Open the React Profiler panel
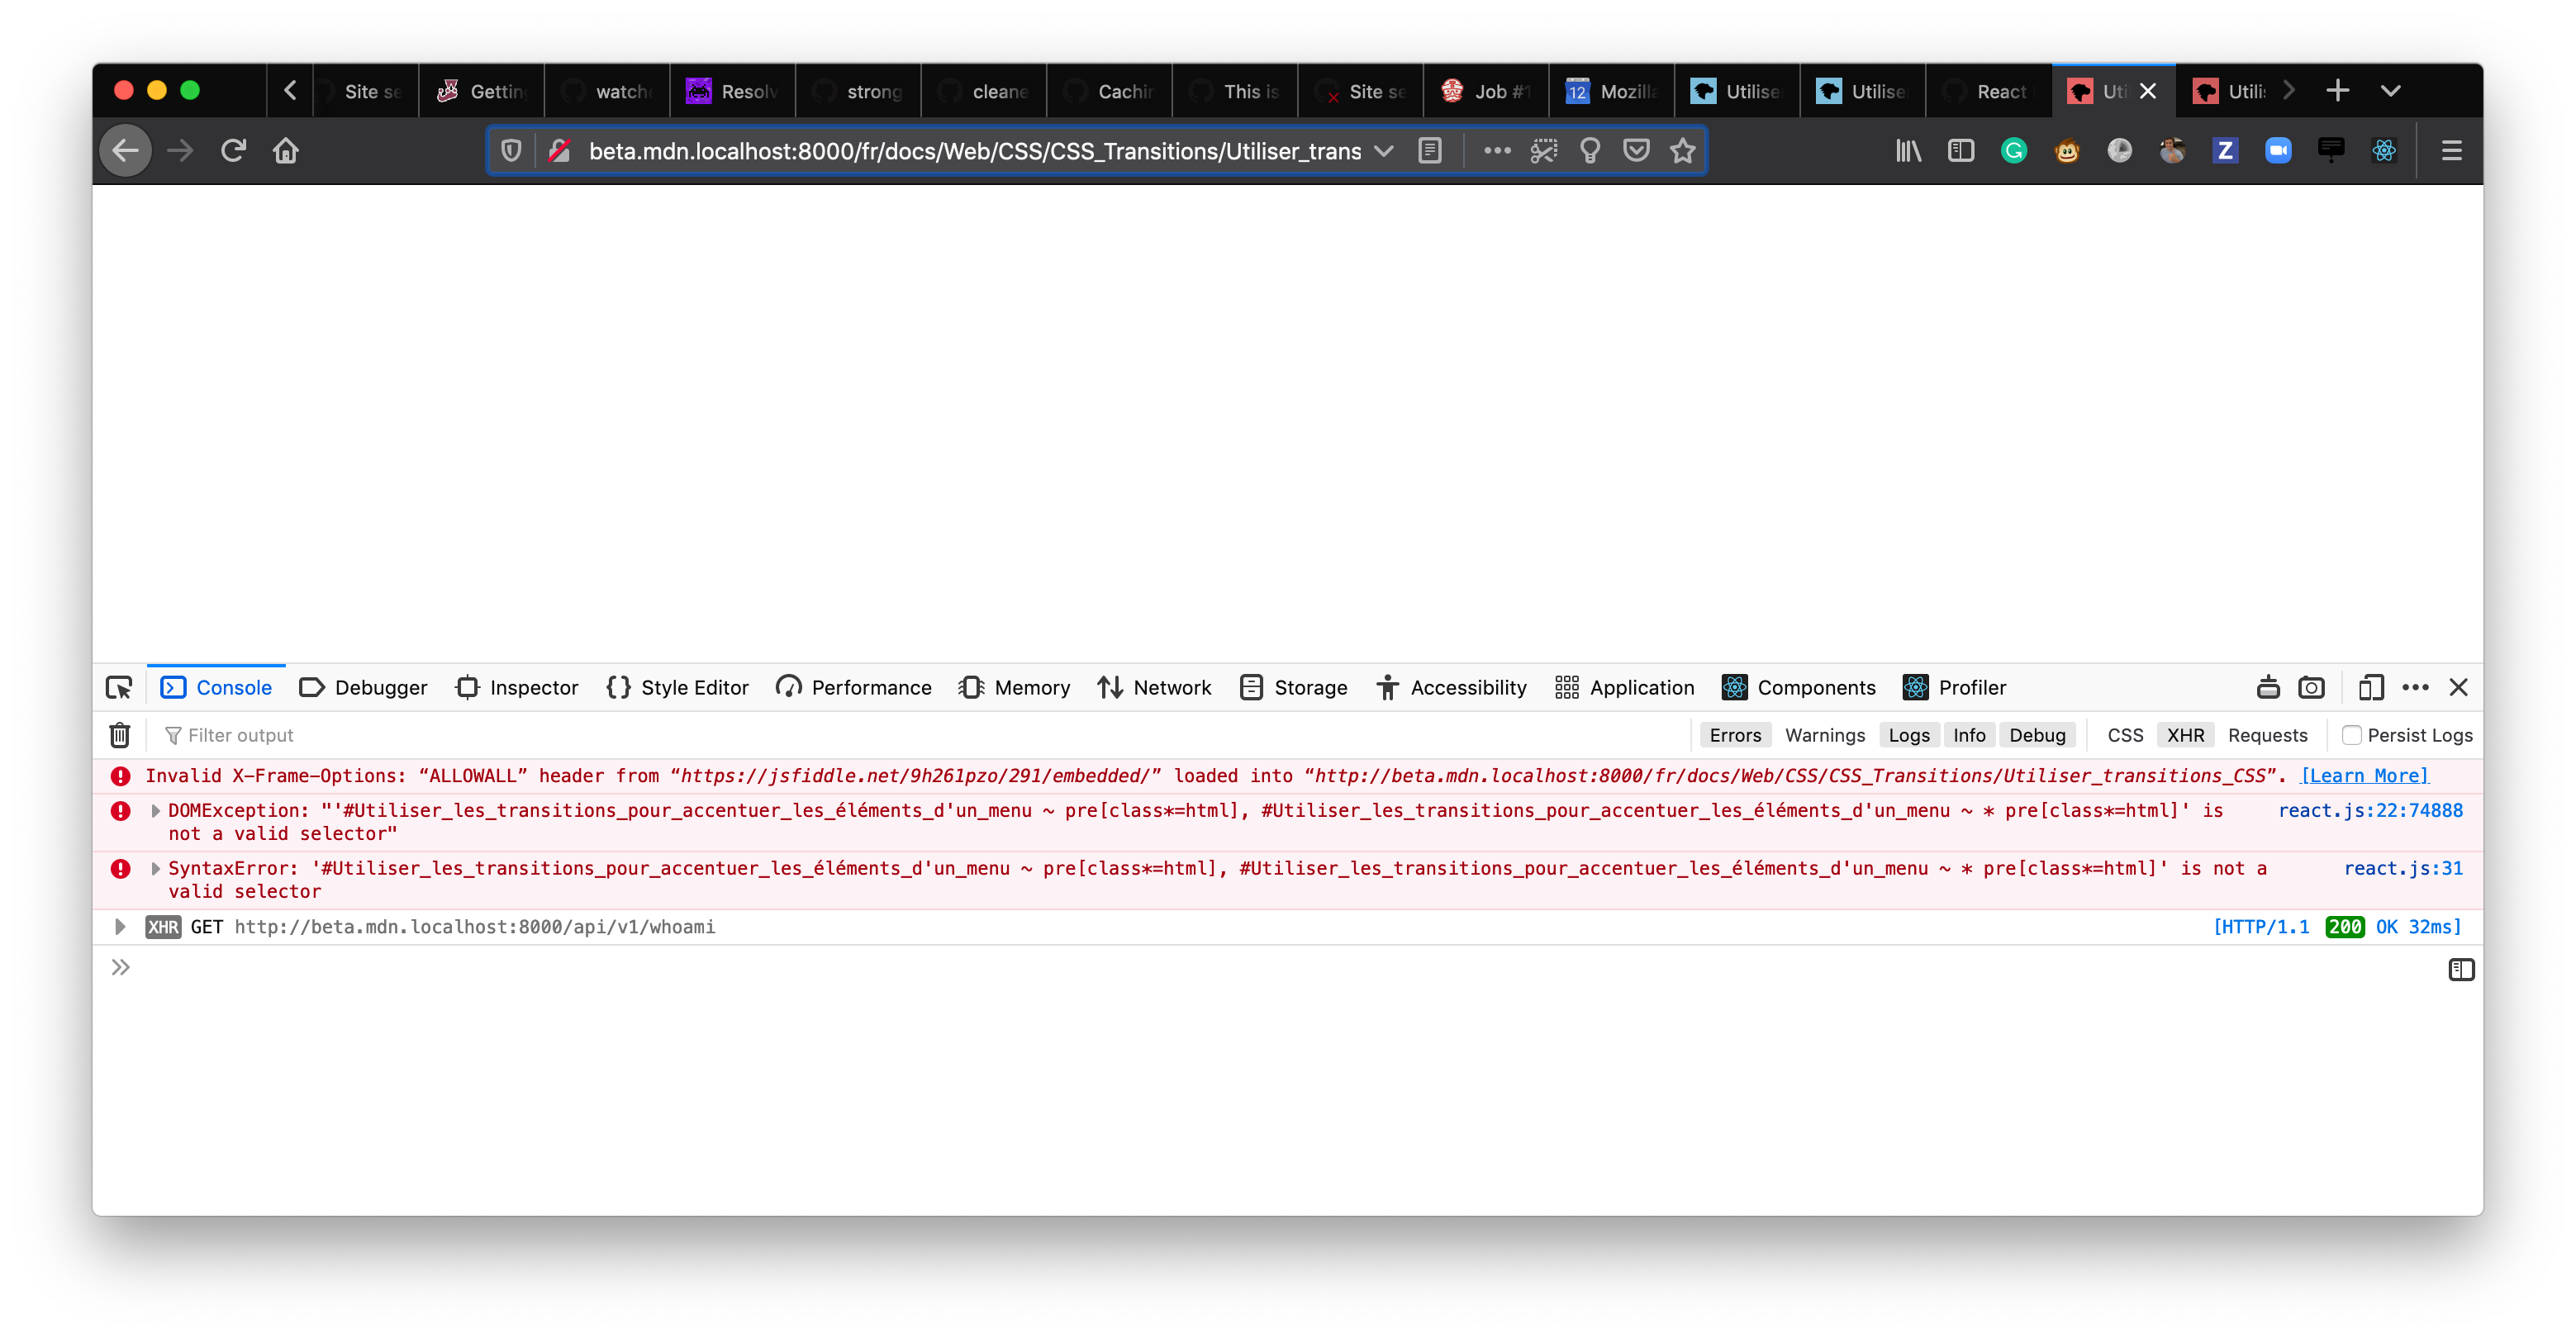 coord(1955,687)
